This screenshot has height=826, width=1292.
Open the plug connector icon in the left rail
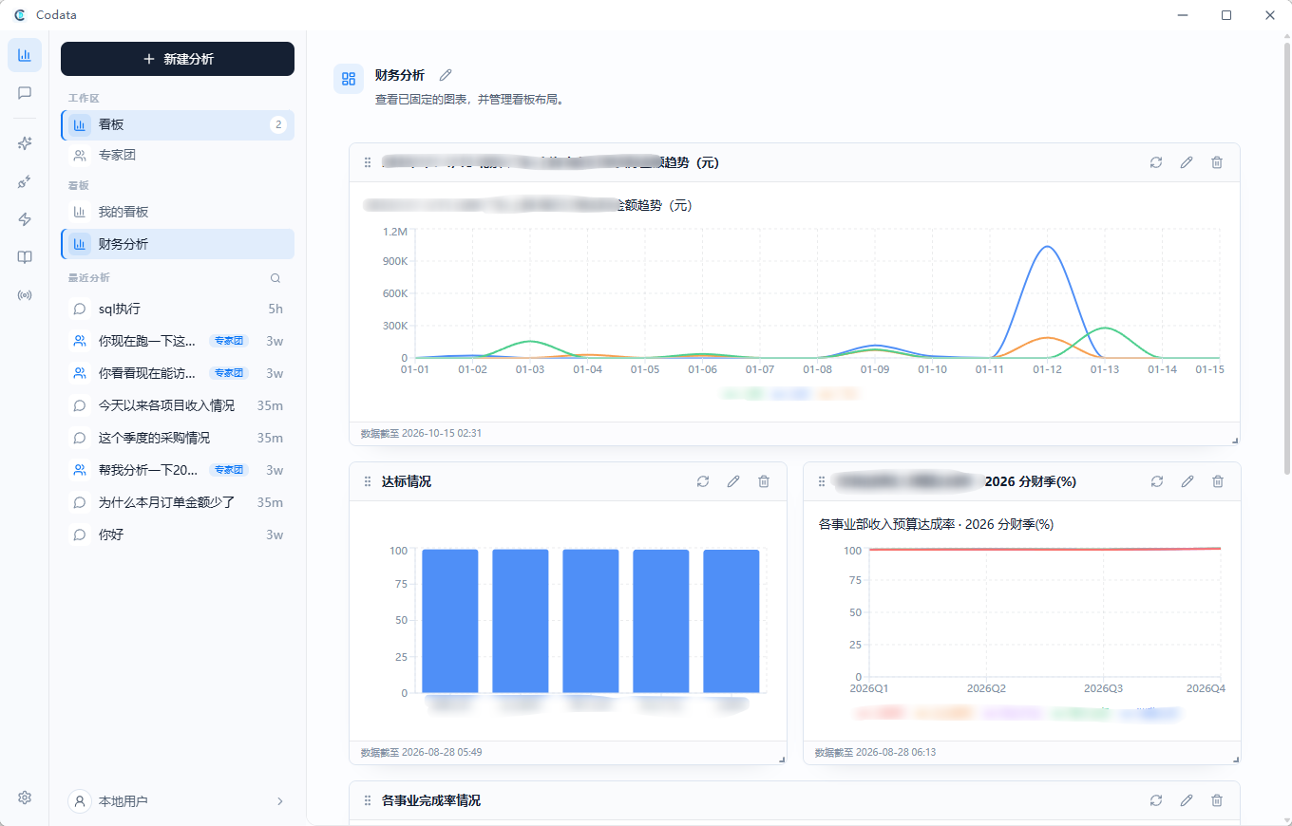(25, 181)
